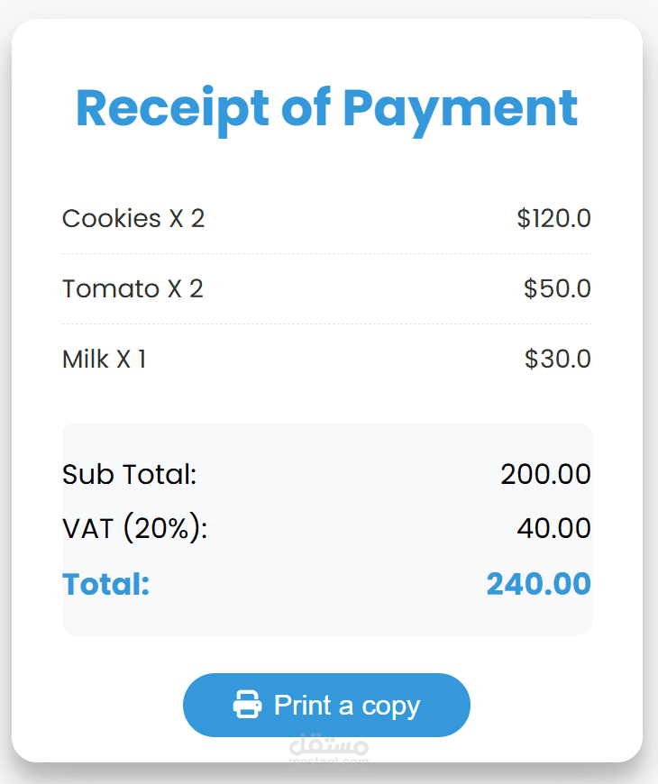
Task: Click the mostaql watermark logo
Action: (329, 749)
